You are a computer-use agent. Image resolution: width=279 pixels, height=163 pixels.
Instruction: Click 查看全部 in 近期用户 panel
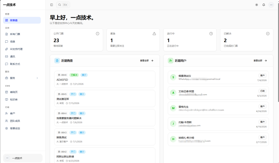pos(260,61)
